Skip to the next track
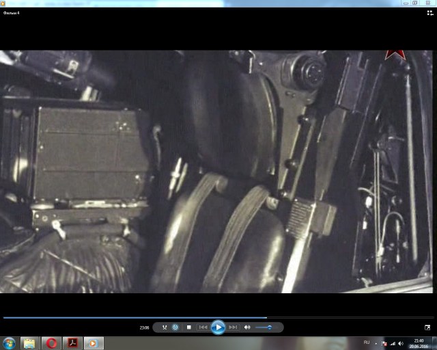This screenshot has height=350, width=437. click(233, 327)
